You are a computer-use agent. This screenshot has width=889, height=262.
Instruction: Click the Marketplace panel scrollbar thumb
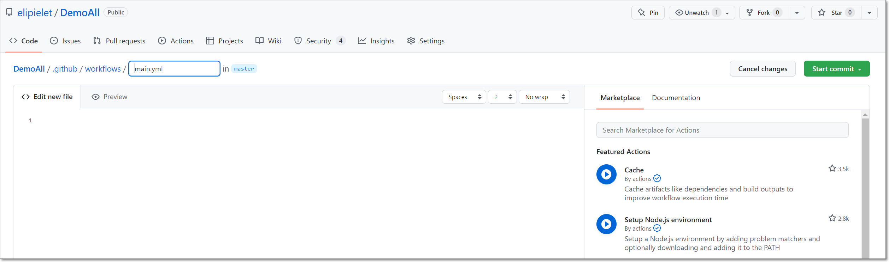coord(865,189)
